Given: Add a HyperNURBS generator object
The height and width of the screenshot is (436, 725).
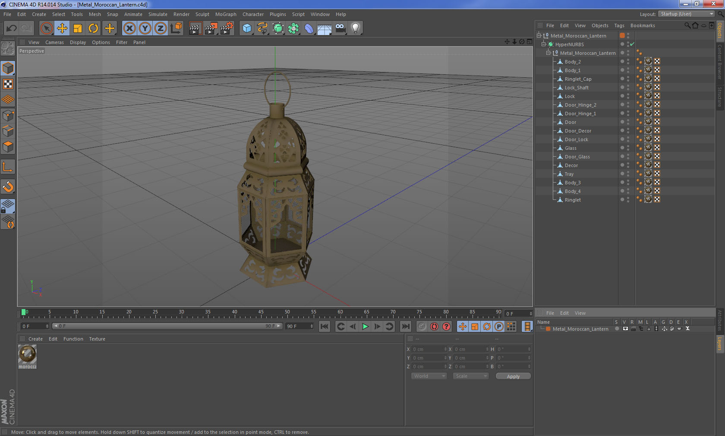Looking at the screenshot, I should coord(278,28).
